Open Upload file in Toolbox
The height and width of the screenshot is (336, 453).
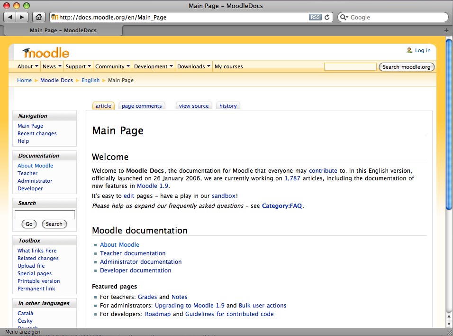pos(31,265)
